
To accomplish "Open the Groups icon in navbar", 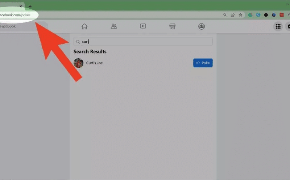I will (x=202, y=26).
